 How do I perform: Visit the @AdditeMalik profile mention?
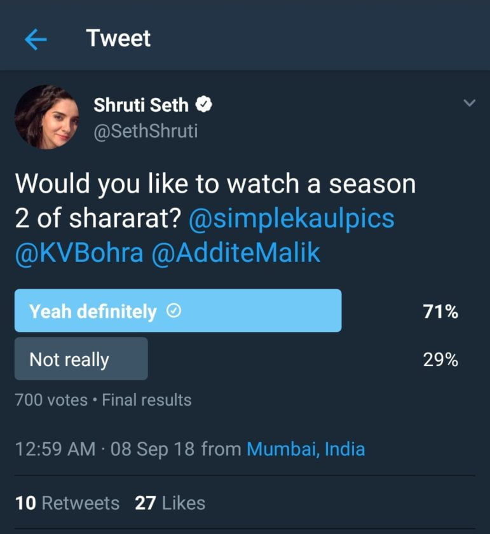coord(235,253)
